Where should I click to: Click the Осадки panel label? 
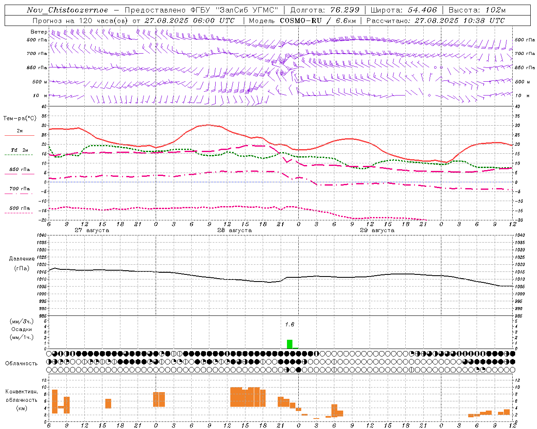(x=22, y=329)
